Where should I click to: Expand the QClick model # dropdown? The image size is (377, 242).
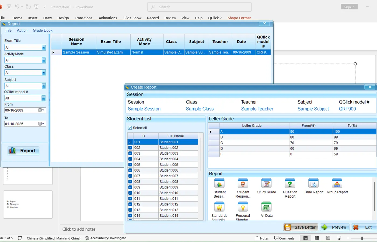[44, 98]
